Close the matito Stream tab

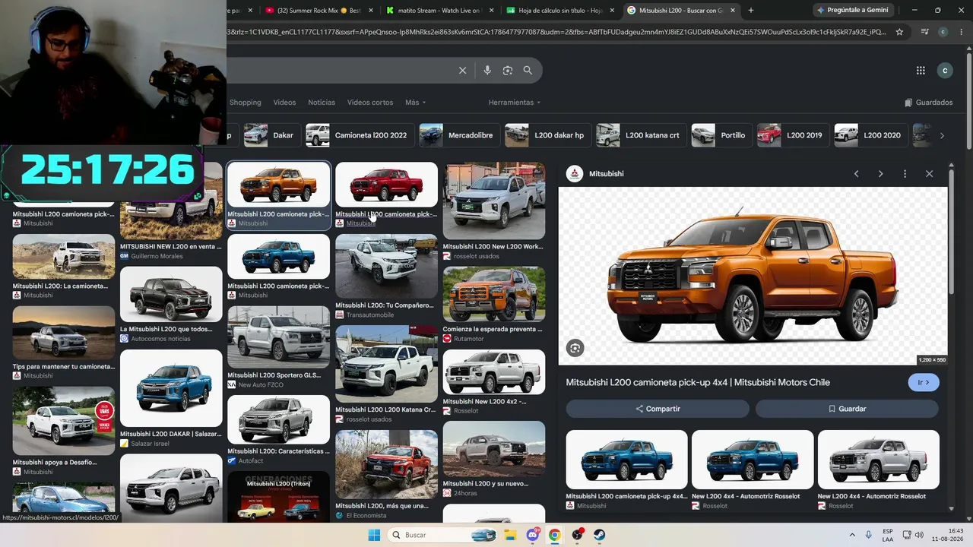click(491, 11)
